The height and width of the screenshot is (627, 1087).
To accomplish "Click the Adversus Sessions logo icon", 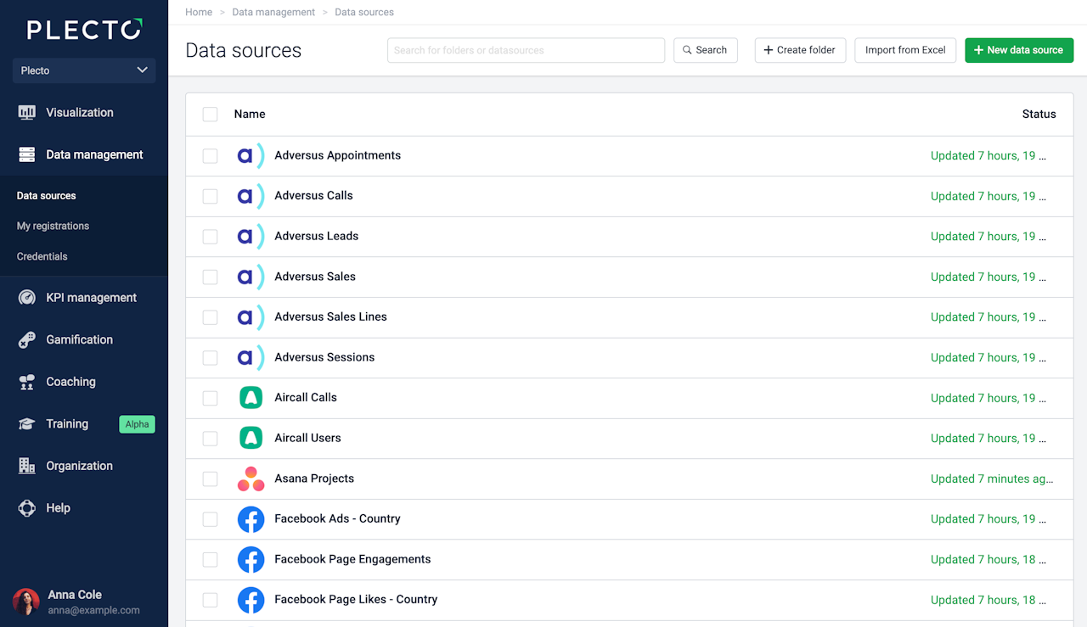I will pyautogui.click(x=251, y=357).
